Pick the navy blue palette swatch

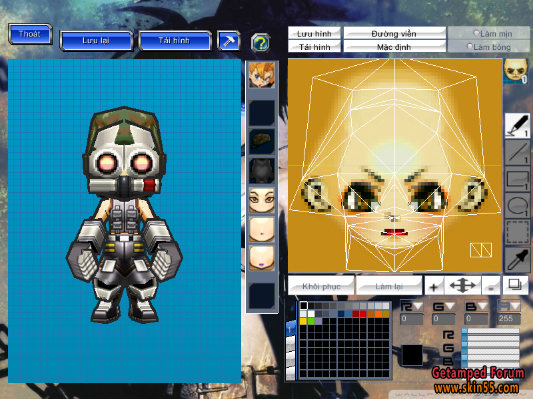[x=340, y=313]
